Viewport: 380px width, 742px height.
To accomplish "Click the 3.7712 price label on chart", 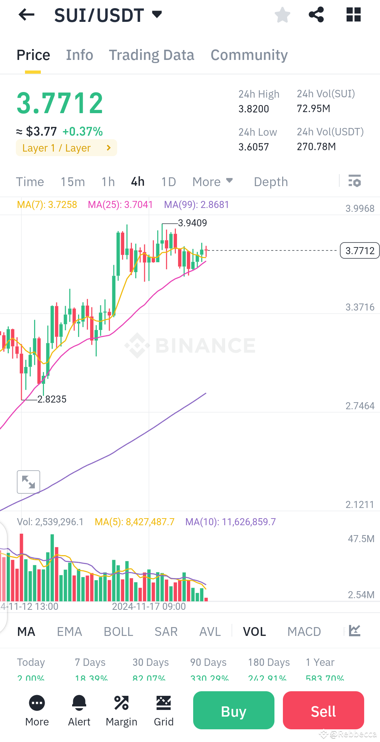I will (359, 250).
